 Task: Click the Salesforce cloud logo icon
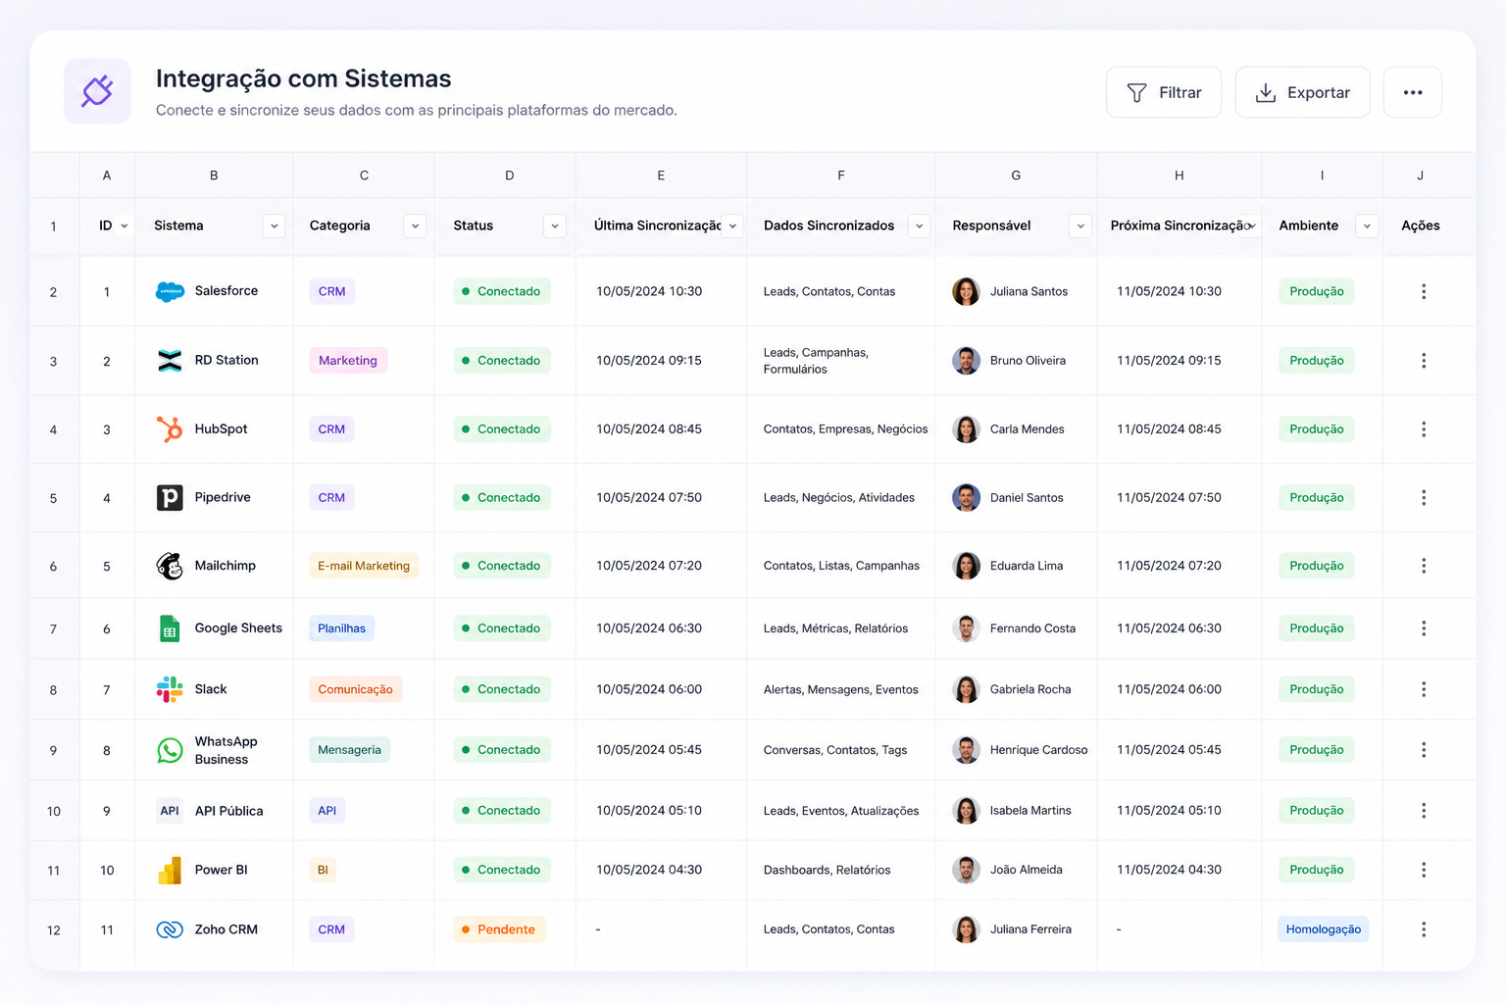(x=170, y=291)
